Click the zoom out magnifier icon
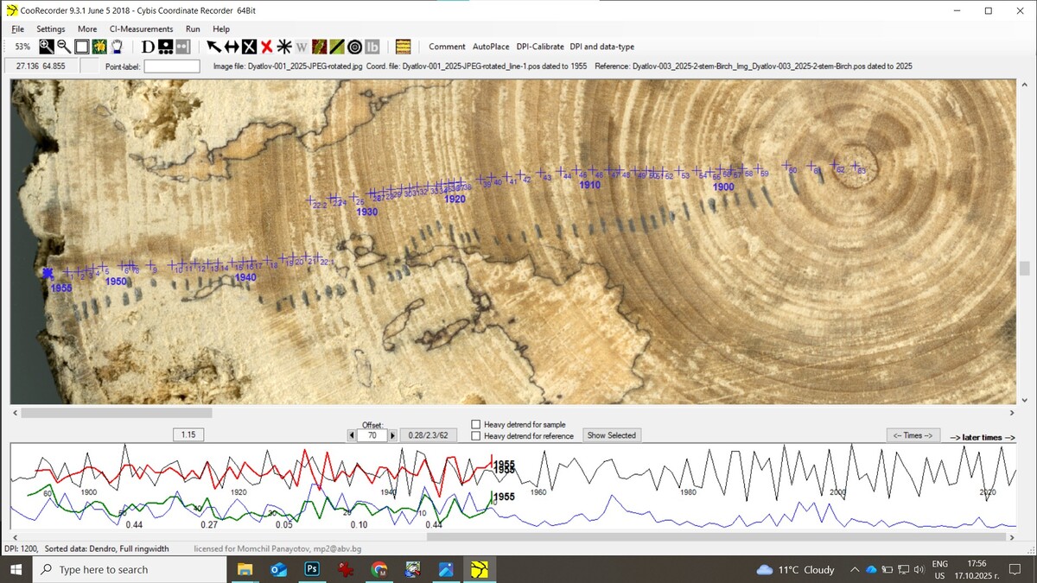This screenshot has width=1037, height=583. [x=64, y=47]
